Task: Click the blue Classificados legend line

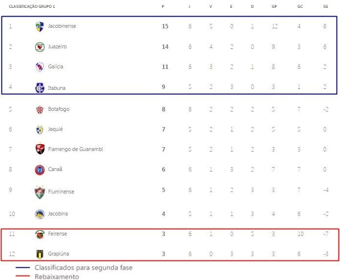Action: point(22,268)
